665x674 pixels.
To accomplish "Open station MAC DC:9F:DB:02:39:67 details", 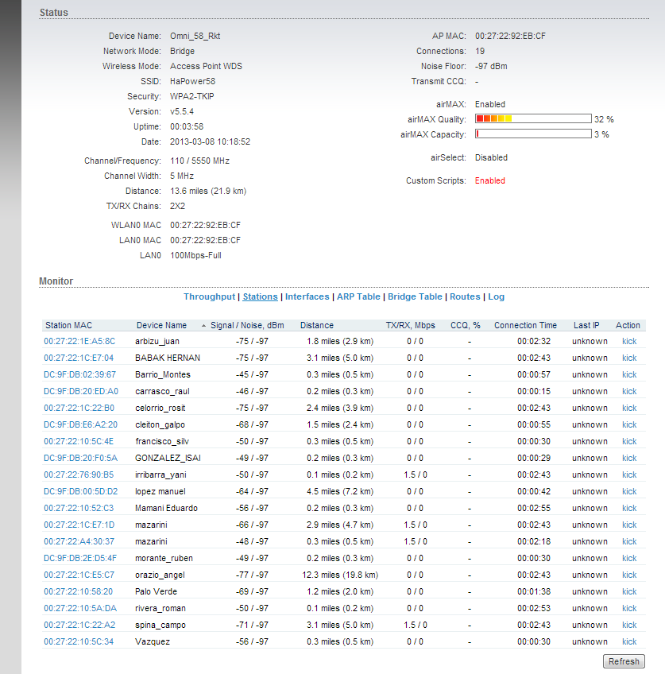I will coord(80,374).
